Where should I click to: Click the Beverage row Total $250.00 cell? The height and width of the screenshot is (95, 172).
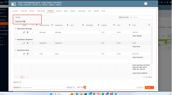point(141,32)
